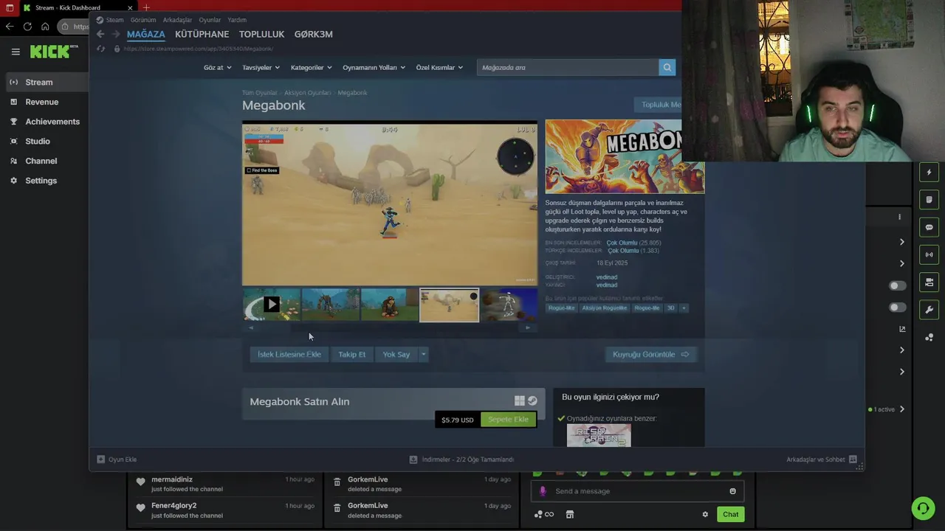This screenshot has width=945, height=531.
Task: Click the Takip Et button
Action: point(351,355)
